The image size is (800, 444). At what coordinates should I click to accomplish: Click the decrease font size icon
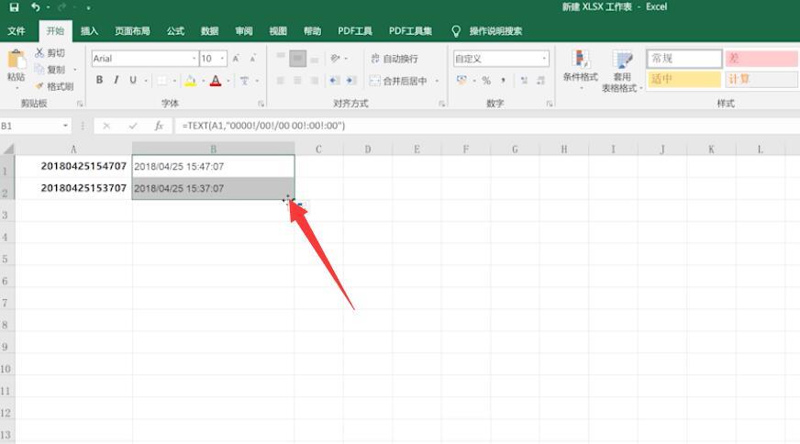[253, 59]
